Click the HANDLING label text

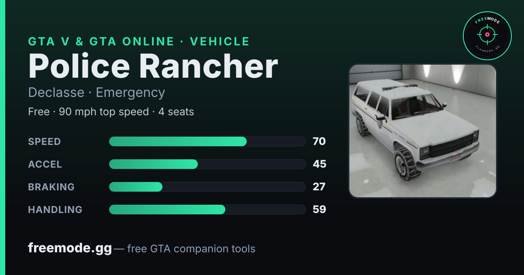point(55,210)
